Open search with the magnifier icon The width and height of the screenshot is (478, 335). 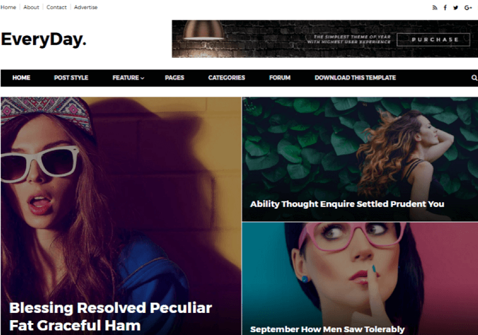coord(474,78)
